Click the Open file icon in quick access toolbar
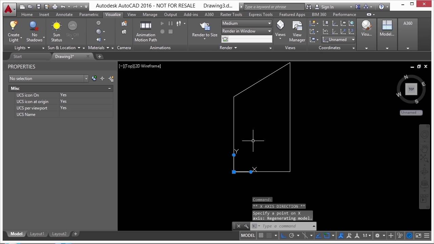434x244 pixels. tap(31, 6)
